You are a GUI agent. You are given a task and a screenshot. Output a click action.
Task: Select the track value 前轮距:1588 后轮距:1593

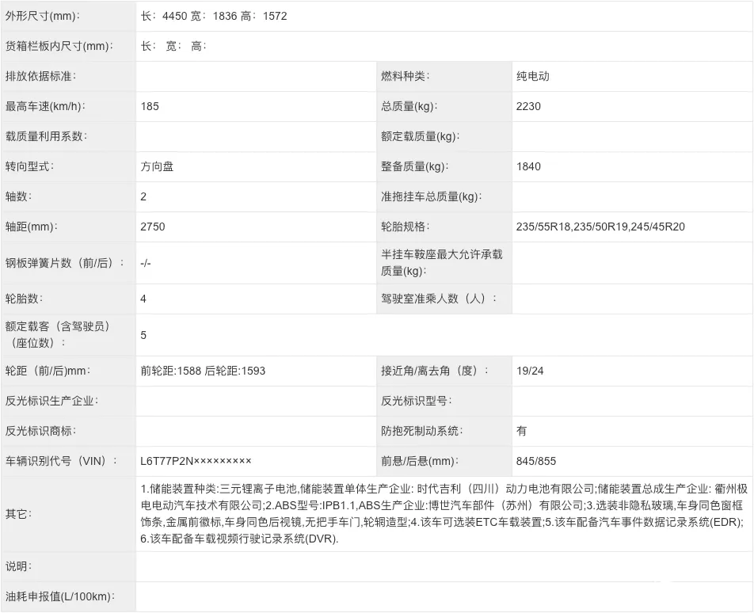point(203,371)
